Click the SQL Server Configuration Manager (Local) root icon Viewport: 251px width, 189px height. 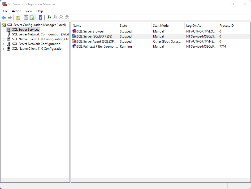click(x=4, y=25)
